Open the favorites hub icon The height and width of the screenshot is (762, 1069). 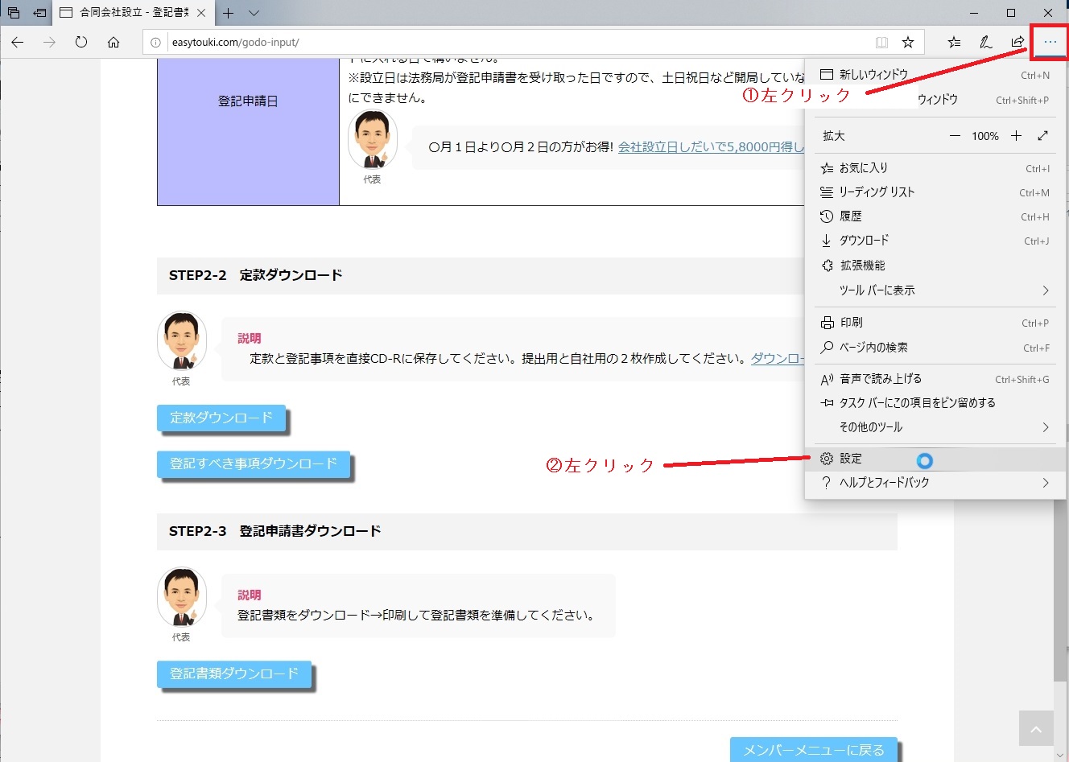point(954,42)
